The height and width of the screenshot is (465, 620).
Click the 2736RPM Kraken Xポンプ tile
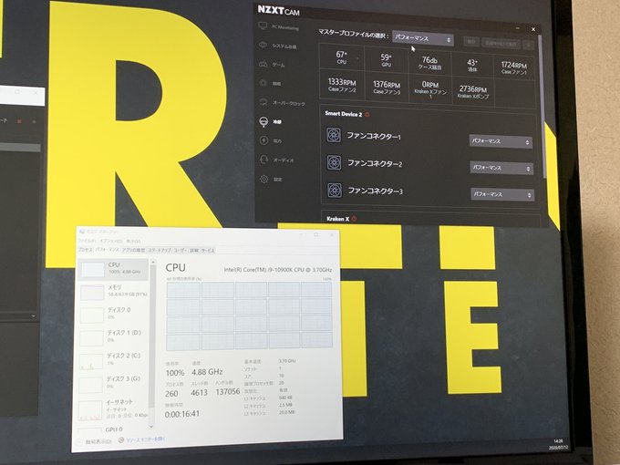click(473, 92)
